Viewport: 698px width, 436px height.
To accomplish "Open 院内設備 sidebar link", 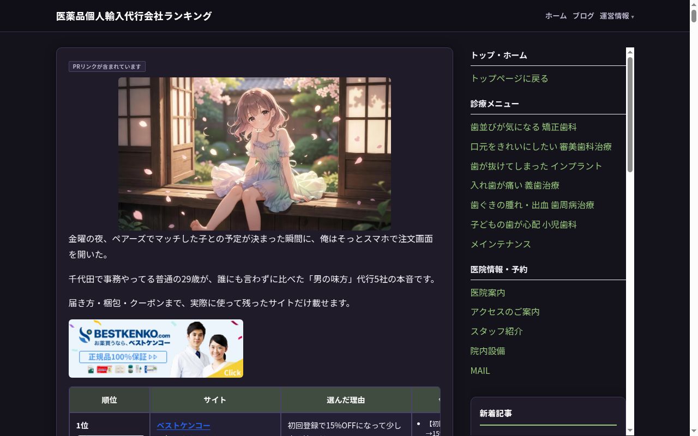I will coord(488,351).
